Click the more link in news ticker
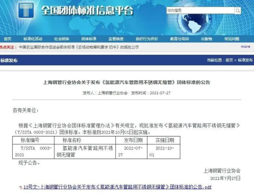The width and height of the screenshot is (254, 194). coord(245,47)
